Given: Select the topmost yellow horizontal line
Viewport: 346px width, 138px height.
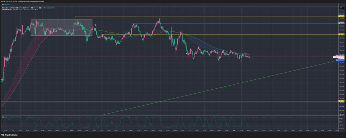Looking at the screenshot, I should click(203, 16).
